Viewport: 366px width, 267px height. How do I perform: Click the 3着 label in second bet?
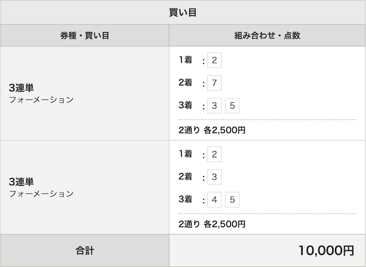(185, 199)
